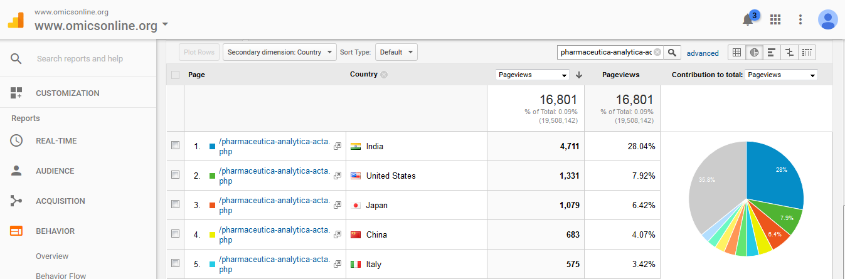Open the page link in the India row
This screenshot has width=845, height=279.
[x=274, y=146]
